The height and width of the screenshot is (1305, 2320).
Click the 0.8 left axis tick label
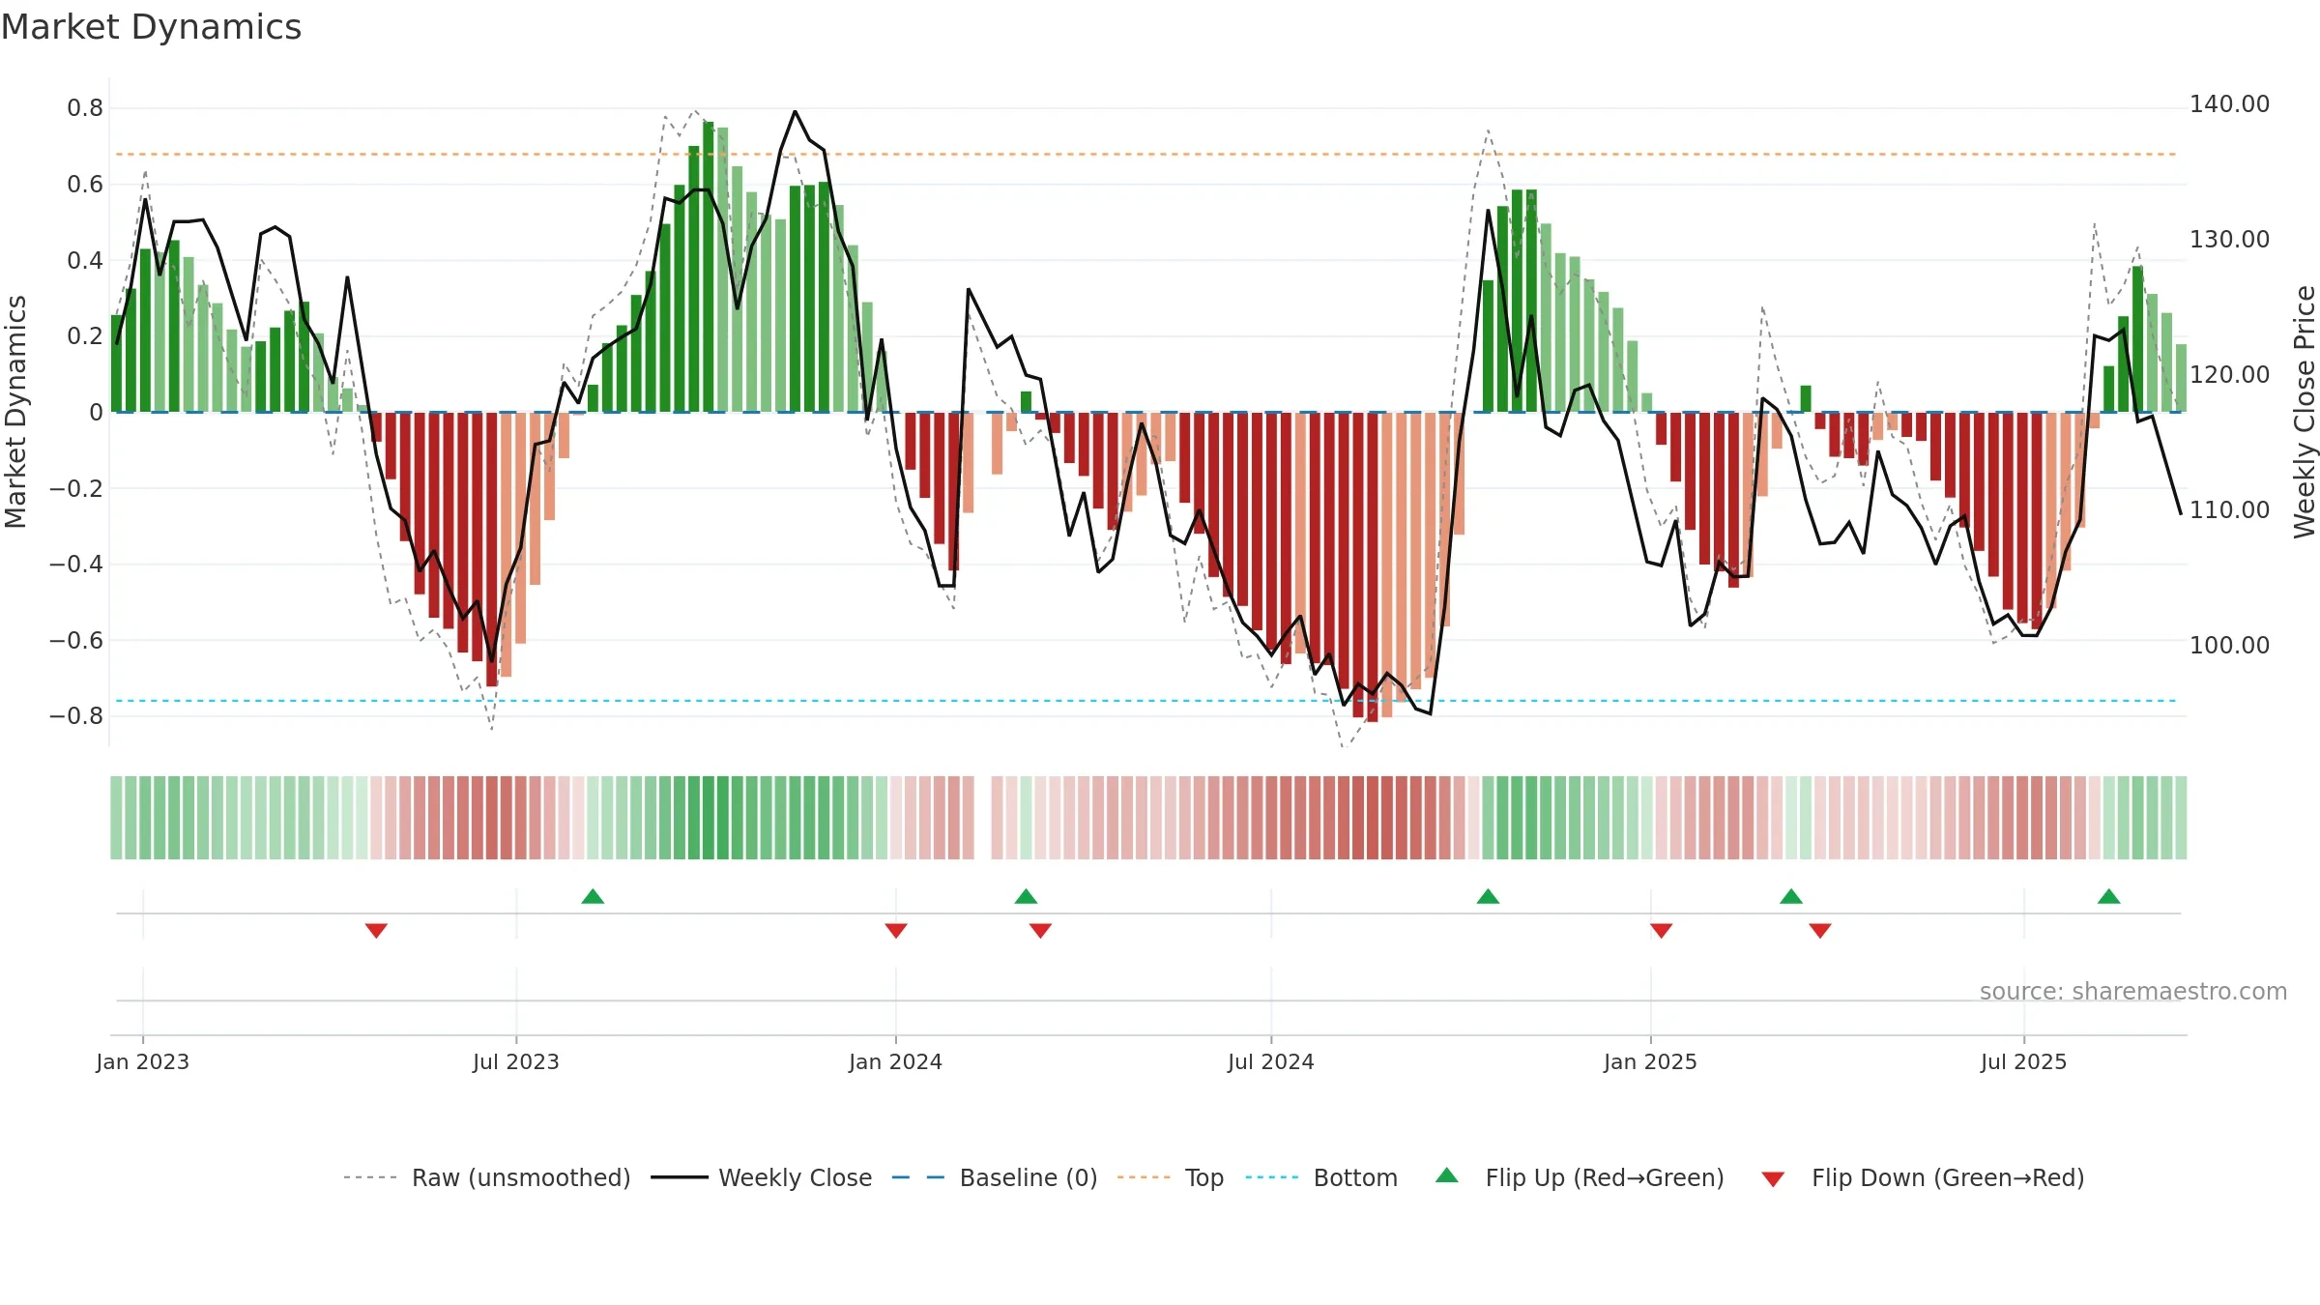click(x=85, y=108)
